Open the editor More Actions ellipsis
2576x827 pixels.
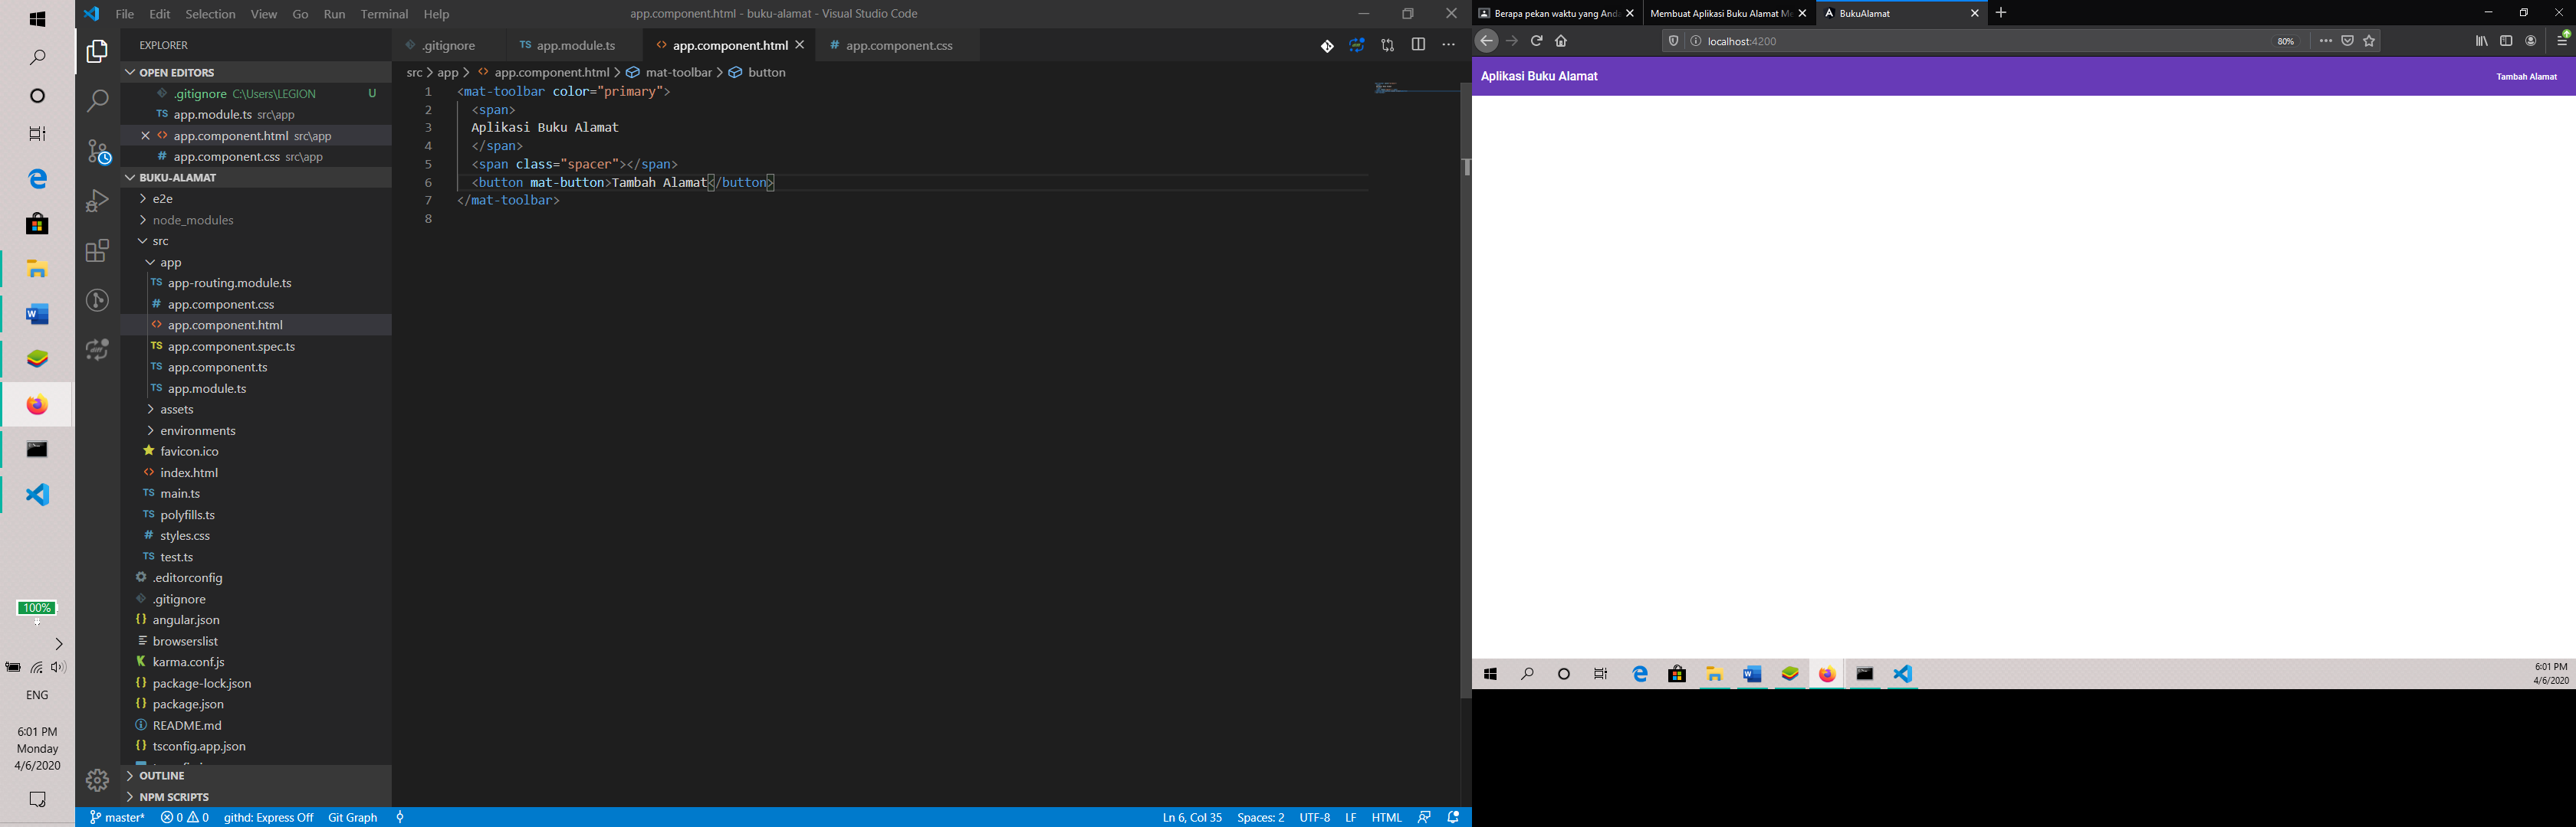[1449, 45]
